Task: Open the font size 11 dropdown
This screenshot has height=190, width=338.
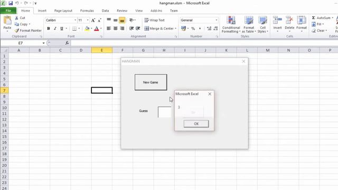Action: tap(88, 20)
